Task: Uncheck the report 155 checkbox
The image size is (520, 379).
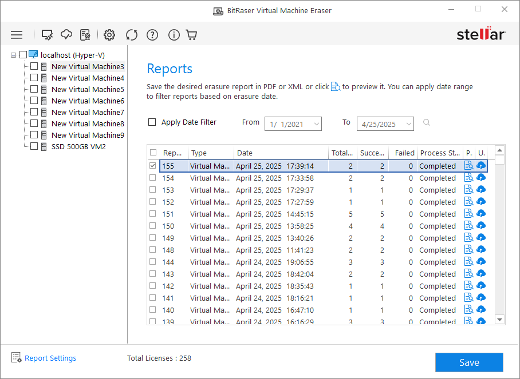Action: [x=152, y=166]
